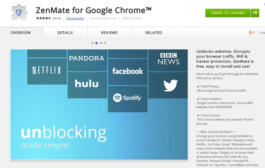
Task: Select the first slideshow dot
Action: click(92, 43)
